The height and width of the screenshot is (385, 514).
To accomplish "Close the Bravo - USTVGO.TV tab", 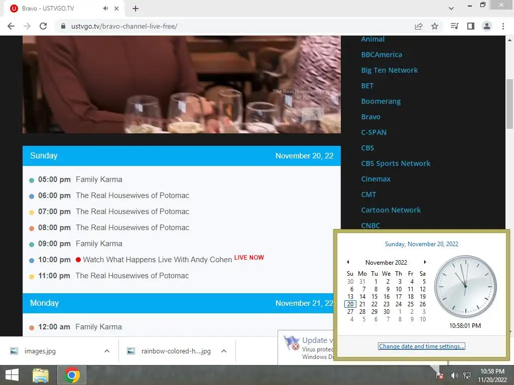I will (x=116, y=9).
